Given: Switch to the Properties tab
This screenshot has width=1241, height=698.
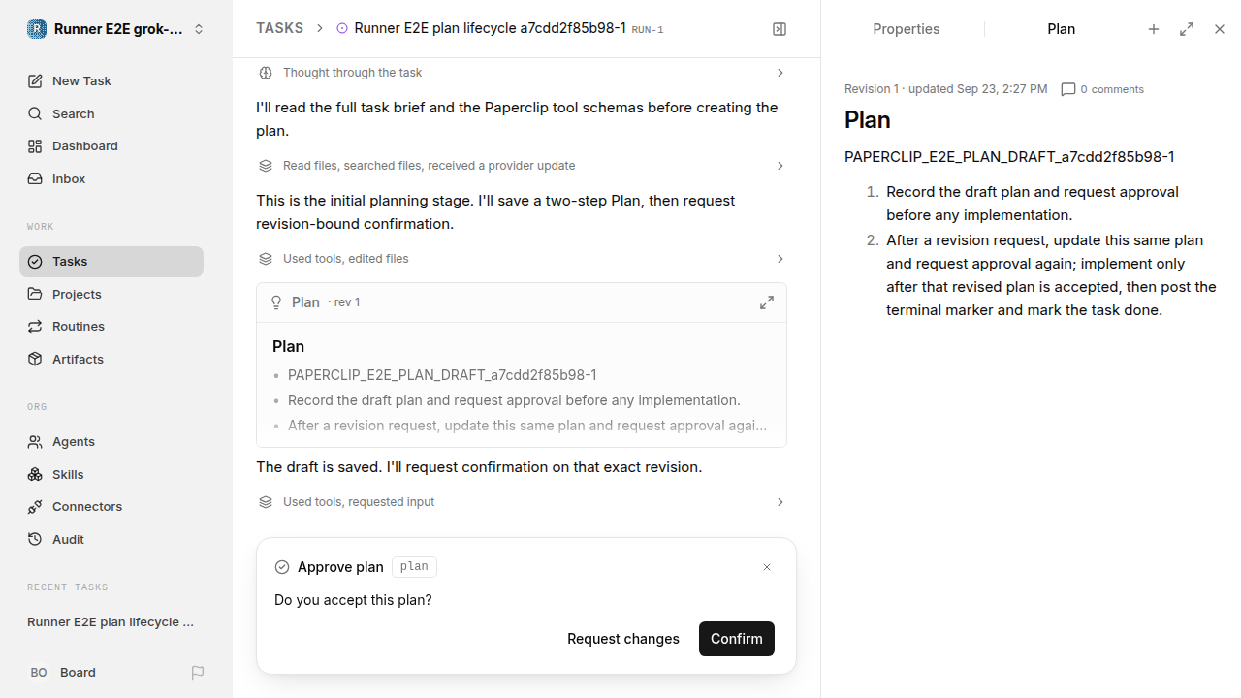Looking at the screenshot, I should [x=906, y=29].
